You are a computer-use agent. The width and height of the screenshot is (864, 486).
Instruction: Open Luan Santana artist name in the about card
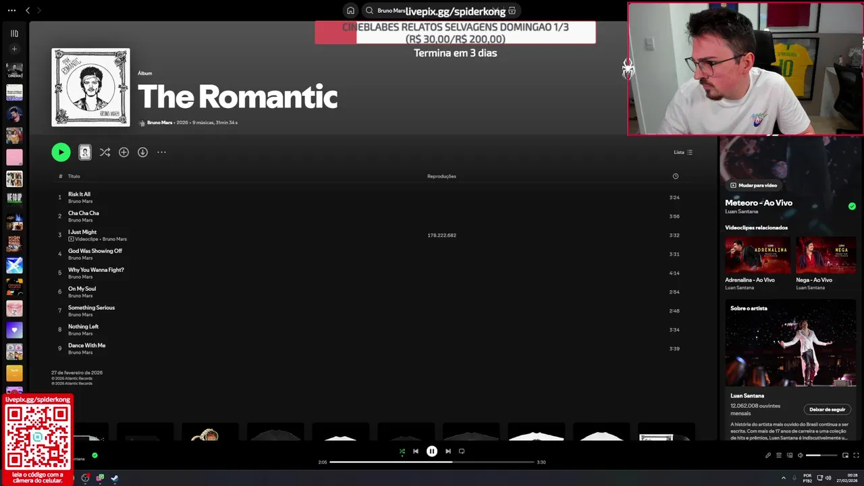pos(747,396)
